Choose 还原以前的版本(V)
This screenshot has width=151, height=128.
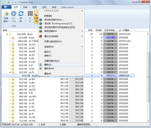coord(61,41)
